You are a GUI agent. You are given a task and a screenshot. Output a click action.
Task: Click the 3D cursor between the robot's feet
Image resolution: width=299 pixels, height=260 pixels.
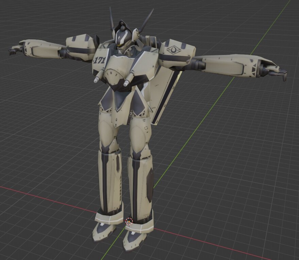(129, 222)
